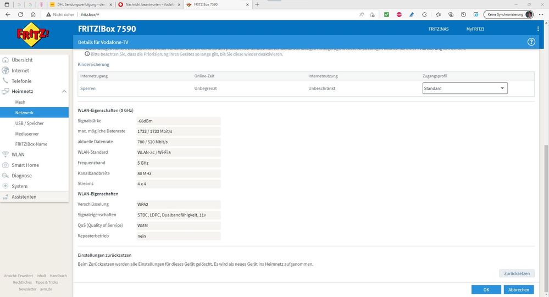Viewport: 549px width, 297px height.
Task: Click the Keine Synchronisierung profile button
Action: (508, 14)
